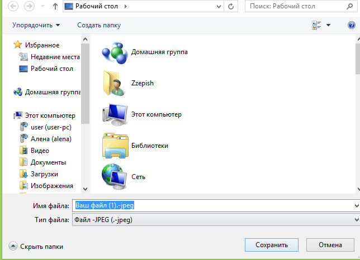
Task: Select the Сеть icon in file list
Action: (x=114, y=177)
